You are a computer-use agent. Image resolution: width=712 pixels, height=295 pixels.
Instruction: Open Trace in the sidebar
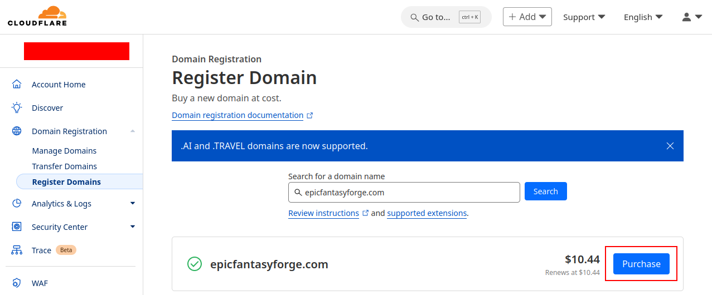tap(41, 250)
